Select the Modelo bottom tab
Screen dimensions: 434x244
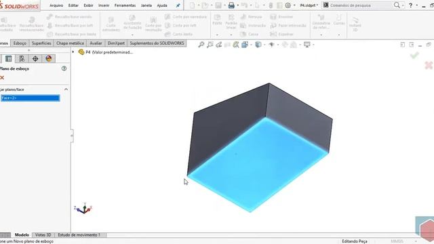(22, 235)
